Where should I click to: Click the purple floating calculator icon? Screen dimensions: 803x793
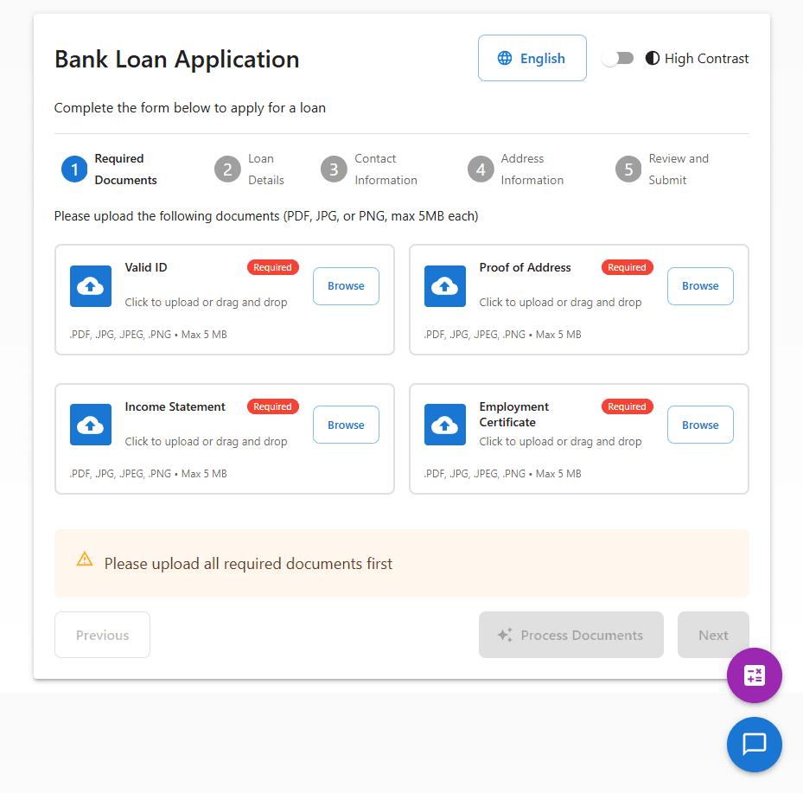754,675
